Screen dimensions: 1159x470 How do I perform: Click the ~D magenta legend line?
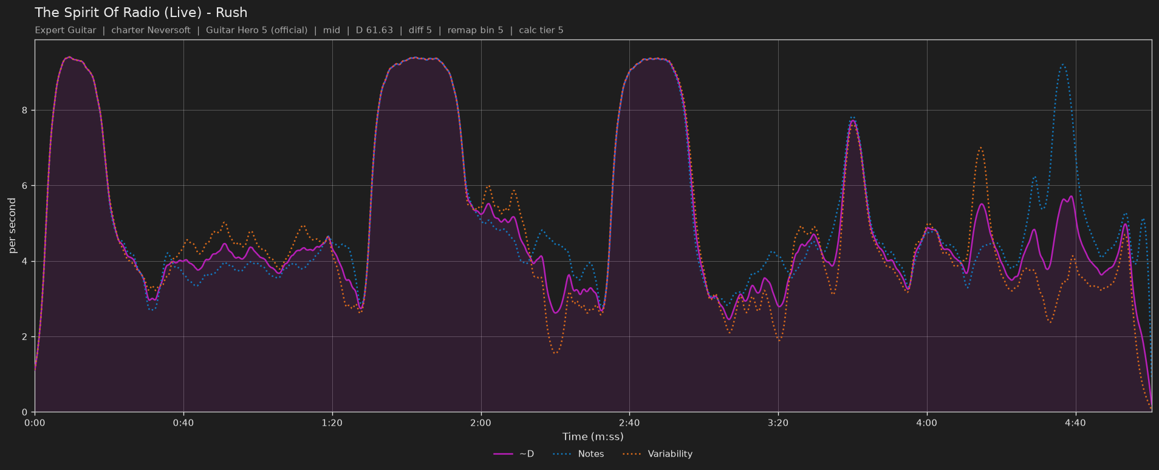click(x=503, y=454)
